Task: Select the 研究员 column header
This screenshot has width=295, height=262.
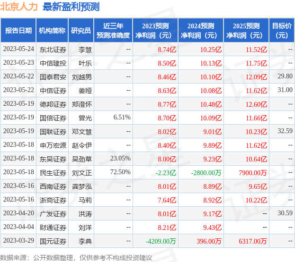Action: pyautogui.click(x=81, y=31)
